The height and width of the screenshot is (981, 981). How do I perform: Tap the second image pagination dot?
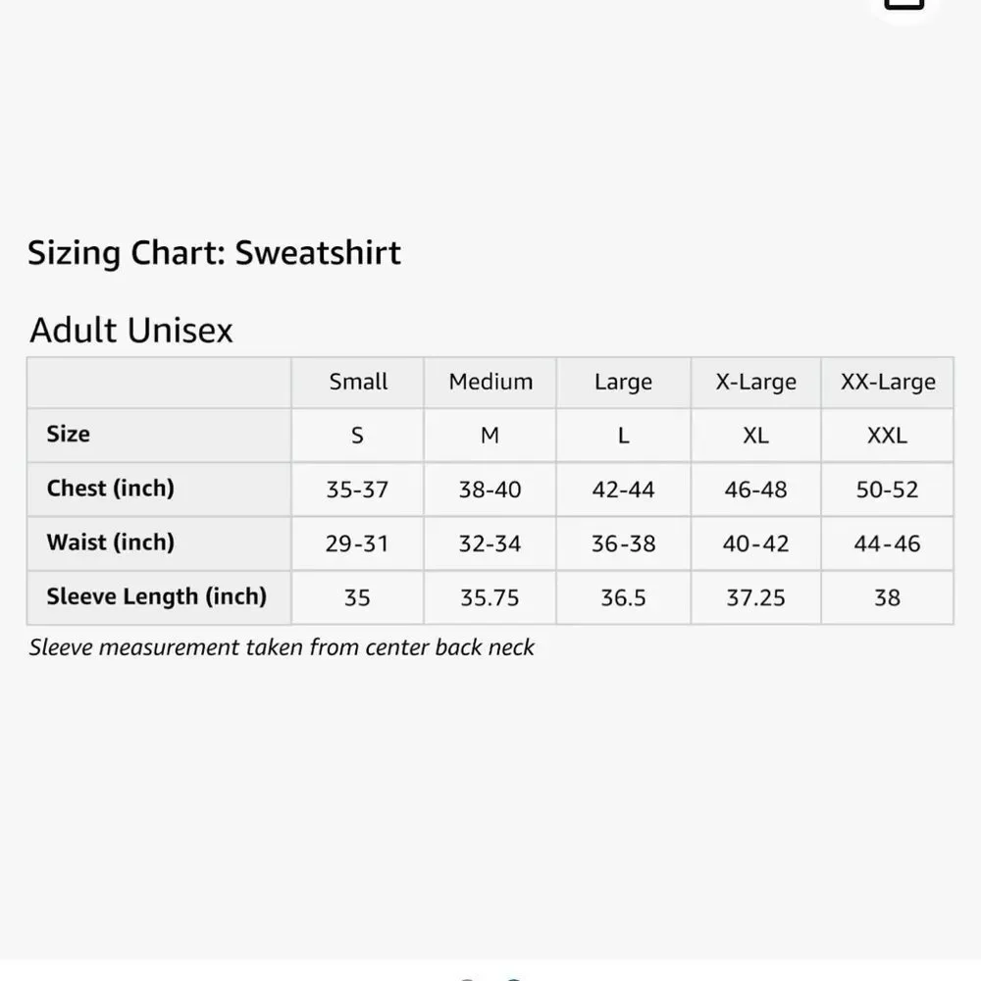[x=512, y=977]
